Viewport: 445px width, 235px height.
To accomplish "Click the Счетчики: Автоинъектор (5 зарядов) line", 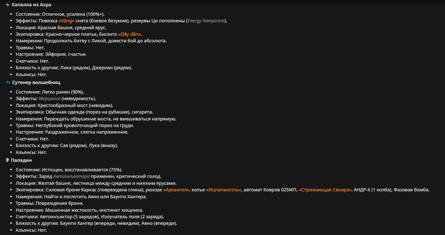I will pos(90,217).
